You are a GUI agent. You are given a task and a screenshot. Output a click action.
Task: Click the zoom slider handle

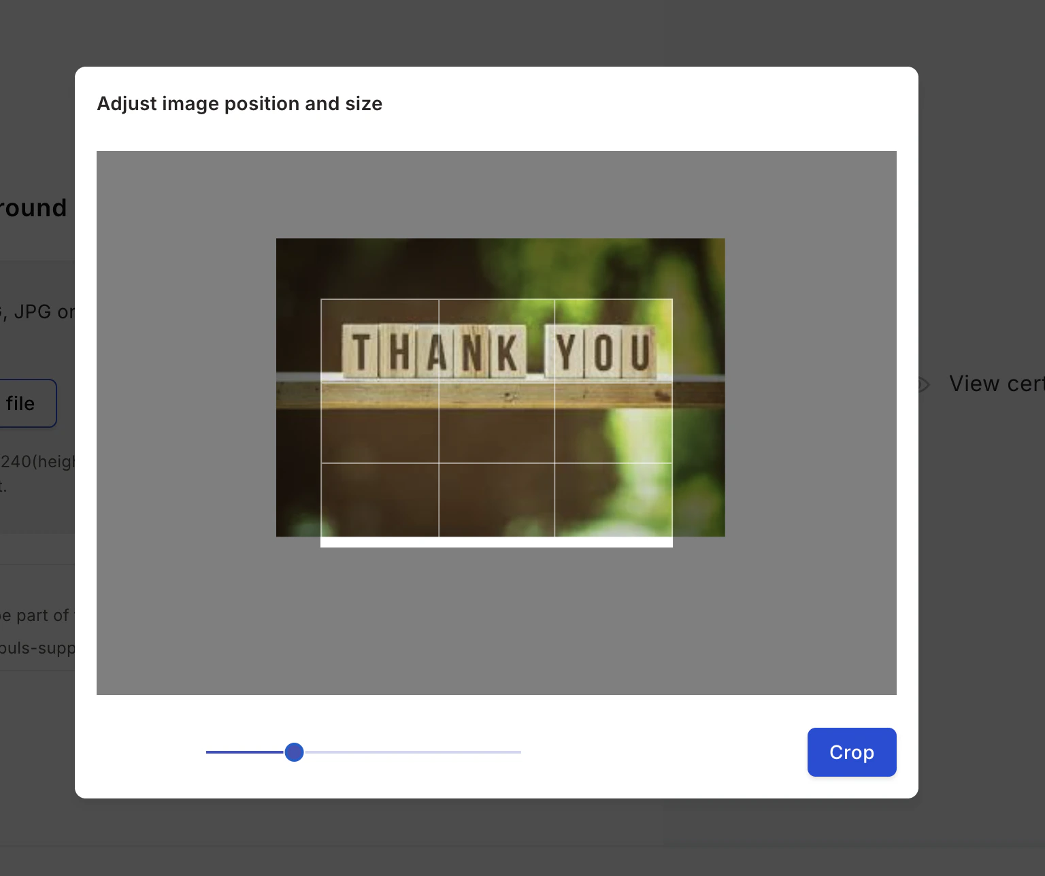[x=294, y=752]
